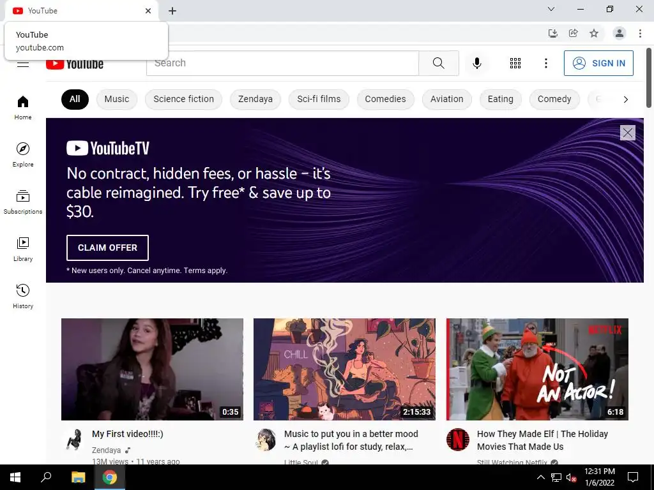
Task: Open My First video thumbnail
Action: [x=152, y=369]
